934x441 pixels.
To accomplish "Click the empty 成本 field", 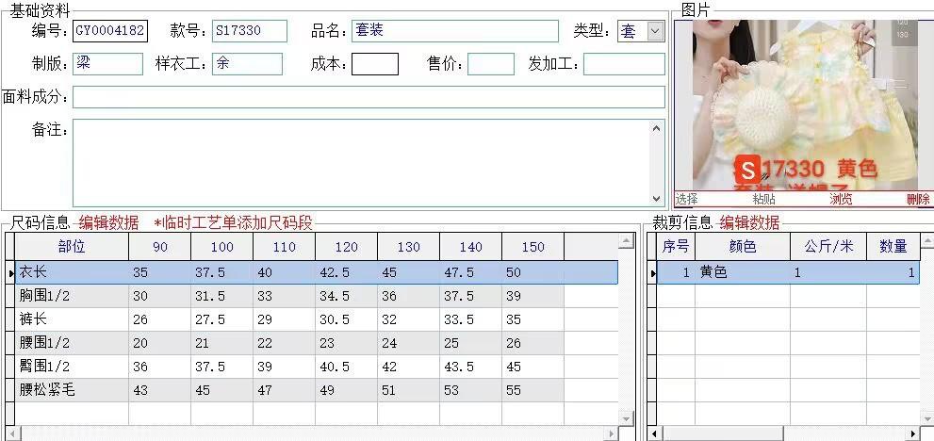I will click(x=374, y=64).
